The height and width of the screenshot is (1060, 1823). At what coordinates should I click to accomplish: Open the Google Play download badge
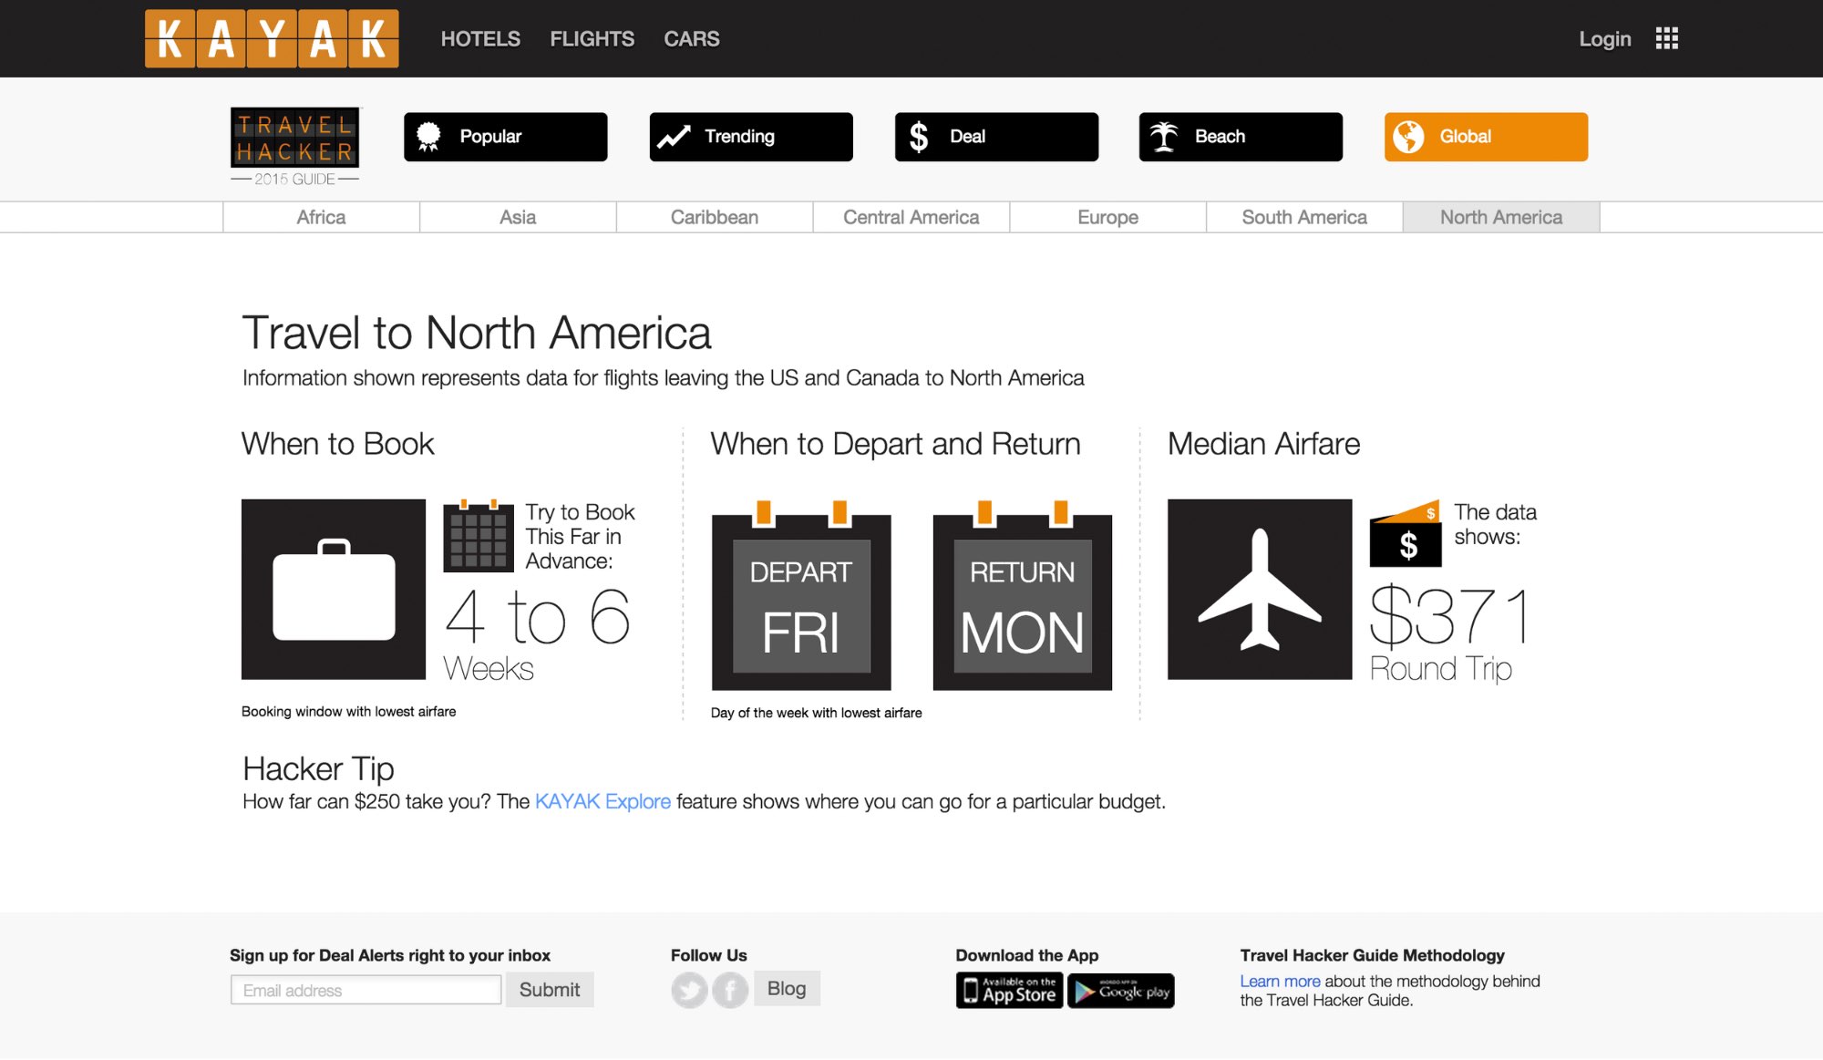click(1121, 991)
